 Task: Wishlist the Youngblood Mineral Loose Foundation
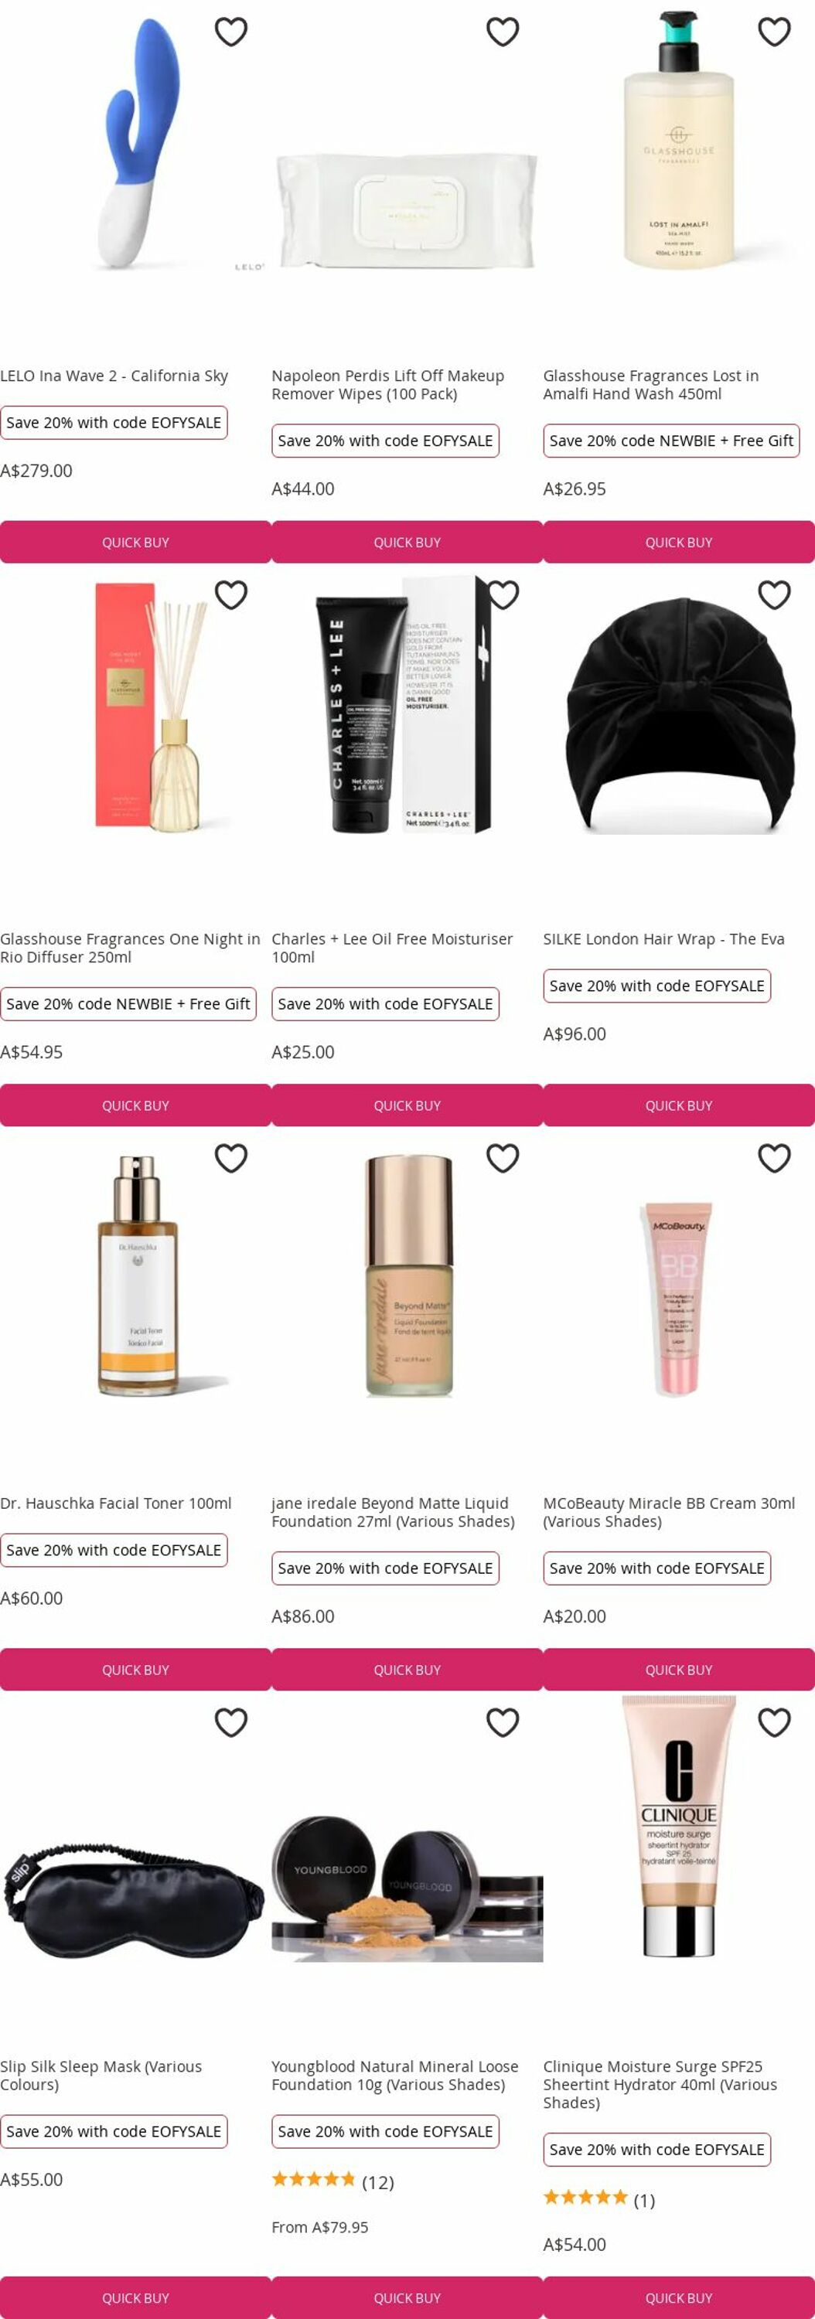pyautogui.click(x=503, y=1722)
